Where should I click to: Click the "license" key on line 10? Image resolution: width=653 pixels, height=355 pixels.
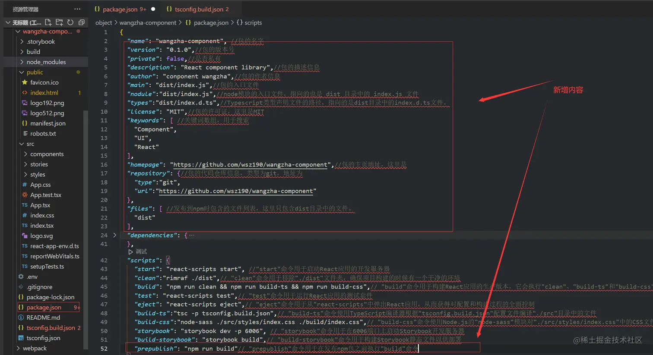coord(143,112)
